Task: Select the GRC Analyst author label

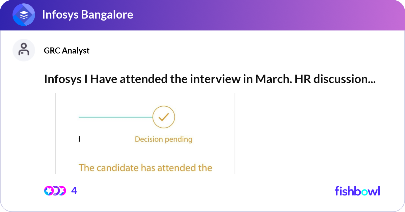Action: [66, 51]
